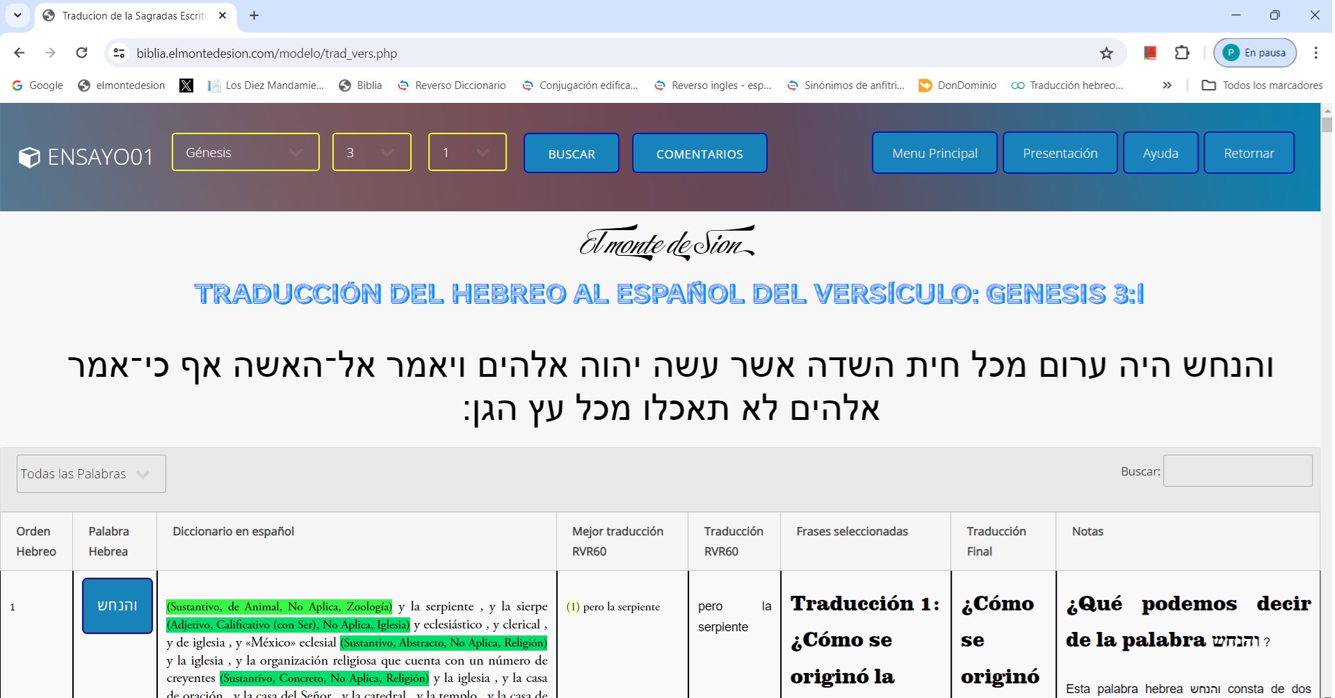Click the red extension icon in toolbar
Image resolution: width=1335 pixels, height=698 pixels.
pos(1150,53)
